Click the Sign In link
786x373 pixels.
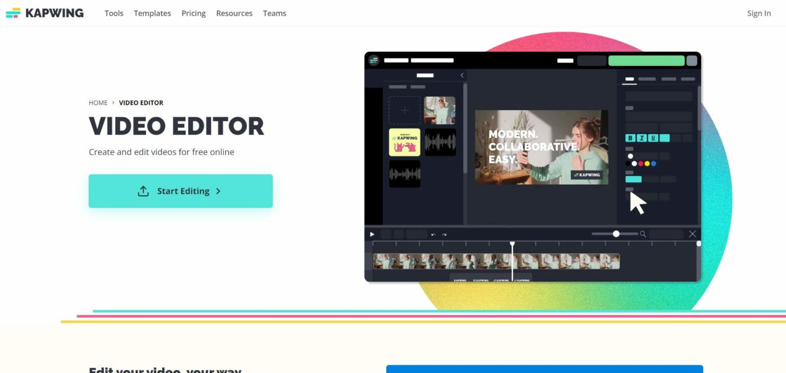758,13
